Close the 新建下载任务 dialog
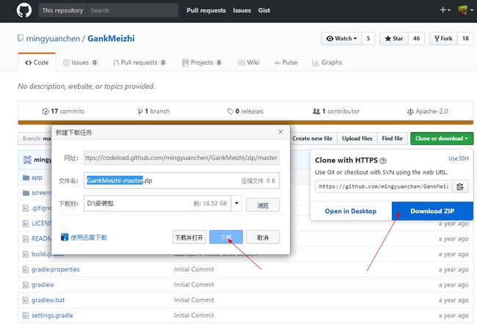 point(280,132)
